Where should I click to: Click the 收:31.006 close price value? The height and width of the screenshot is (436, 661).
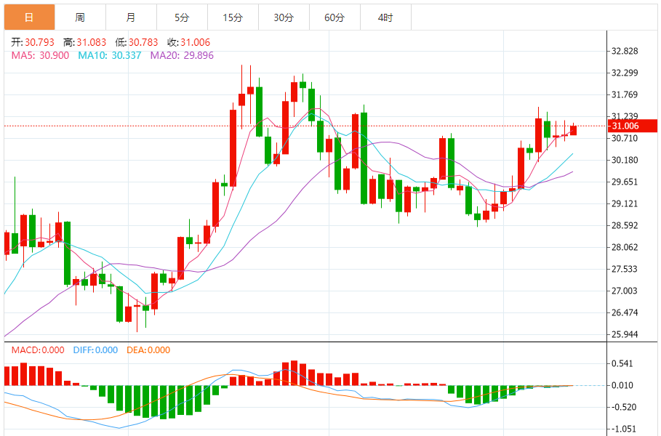pyautogui.click(x=188, y=42)
